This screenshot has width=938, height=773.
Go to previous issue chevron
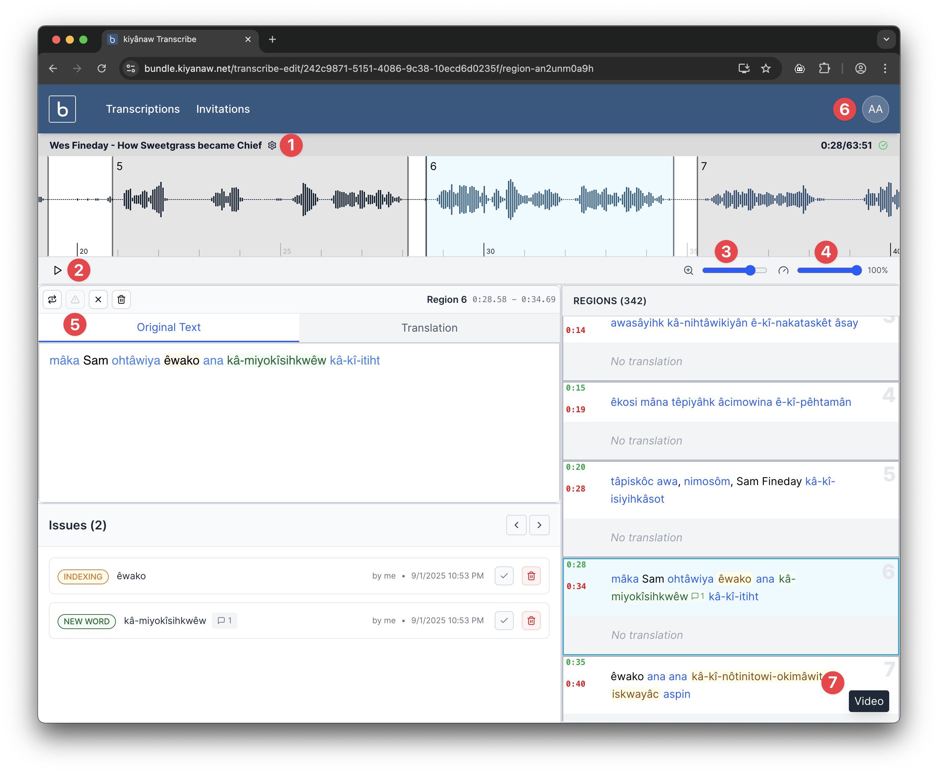point(516,525)
